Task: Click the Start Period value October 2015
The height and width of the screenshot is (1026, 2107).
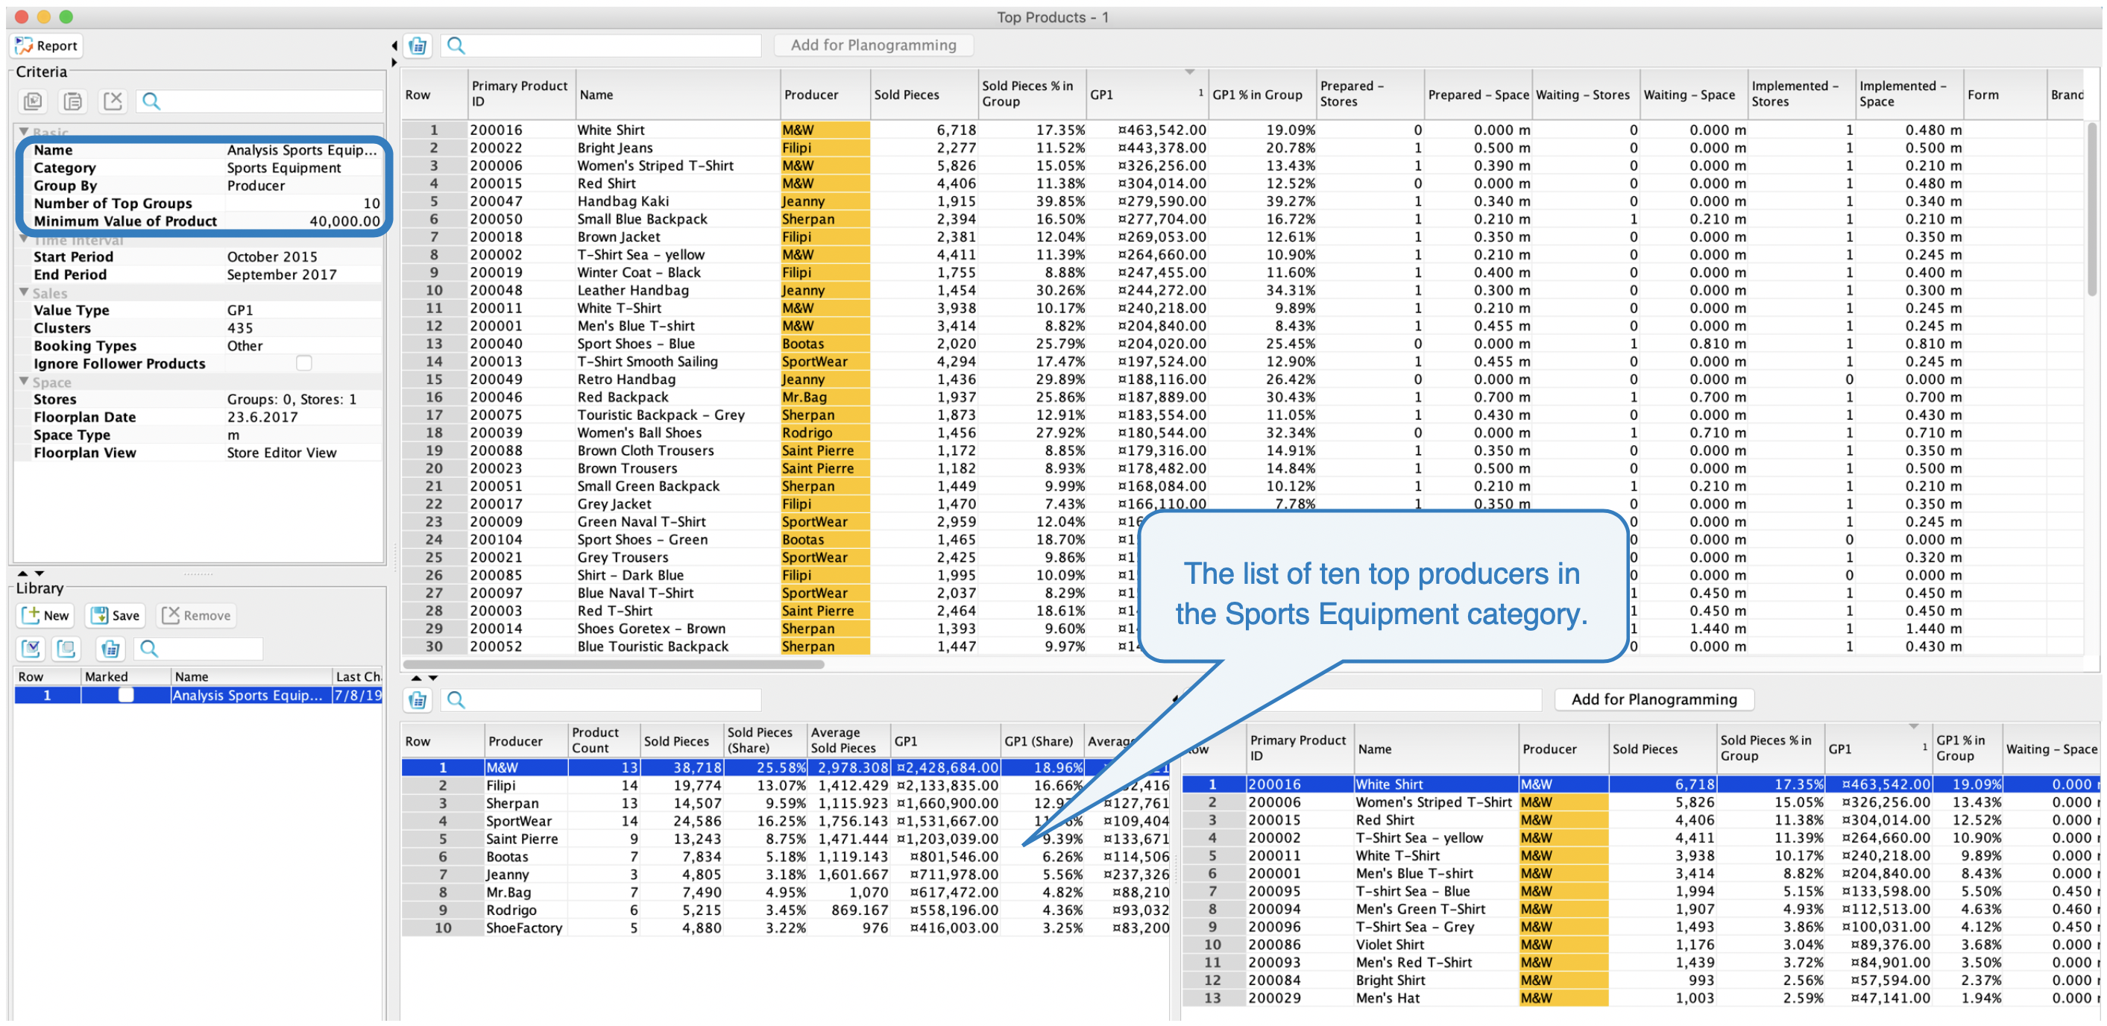Action: pyautogui.click(x=271, y=257)
